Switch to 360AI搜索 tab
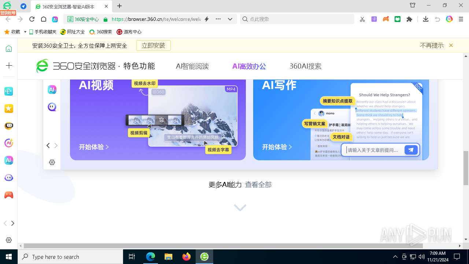This screenshot has height=264, width=469. (306, 66)
